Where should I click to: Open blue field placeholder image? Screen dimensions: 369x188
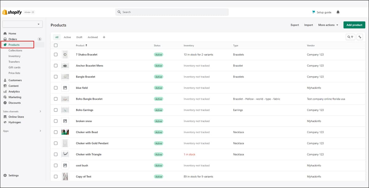coord(65,88)
